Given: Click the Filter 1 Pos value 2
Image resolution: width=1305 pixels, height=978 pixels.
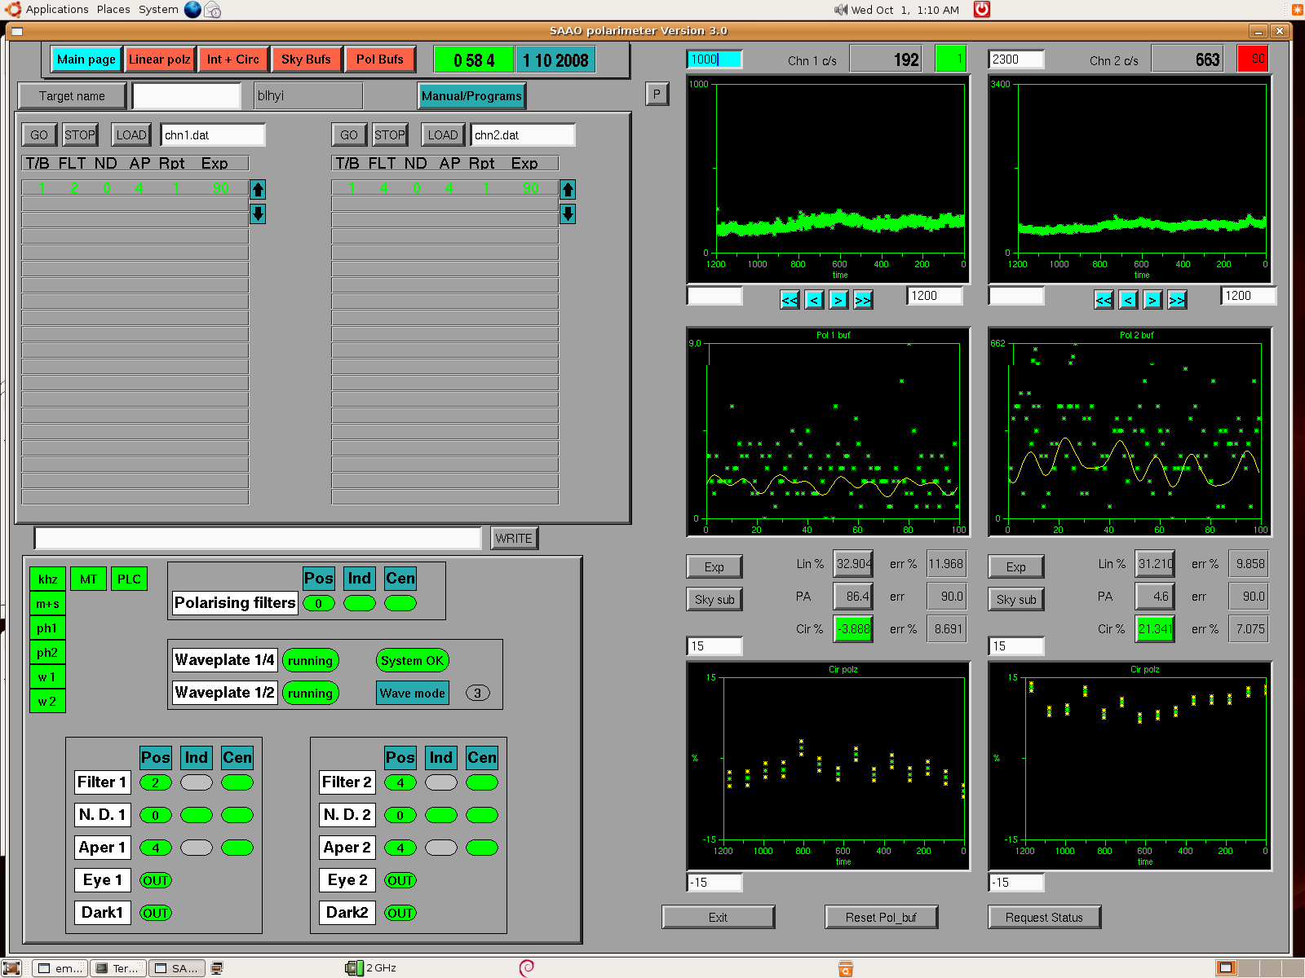Looking at the screenshot, I should pyautogui.click(x=156, y=782).
